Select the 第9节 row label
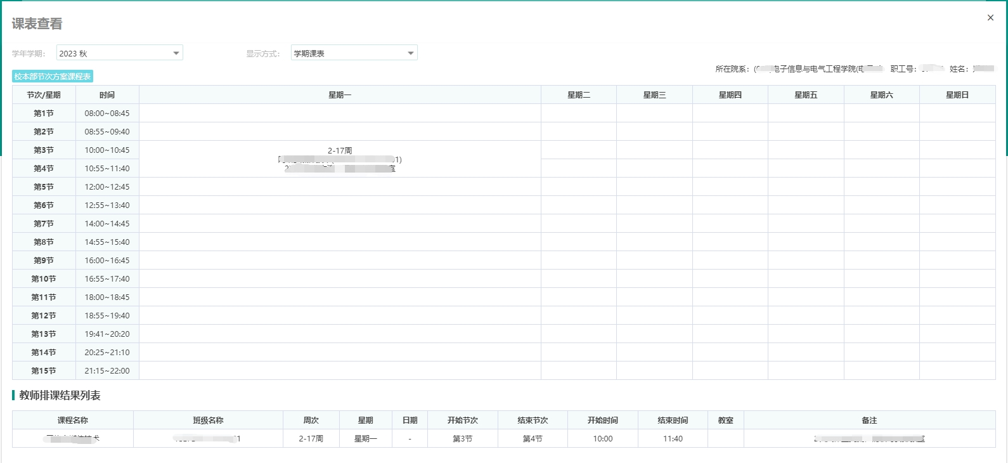The image size is (1008, 463). click(x=44, y=260)
